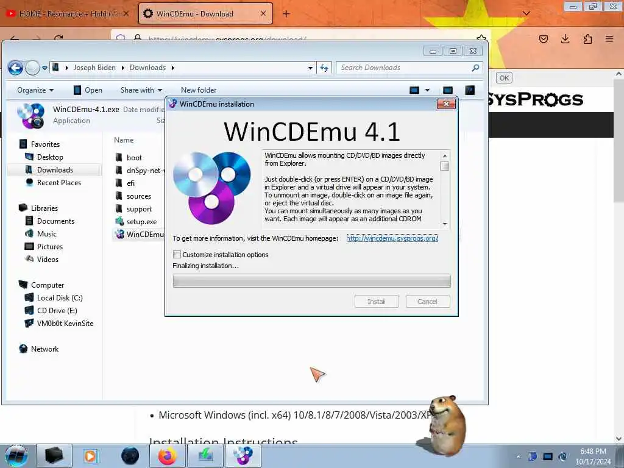
Task: Click Explorer's Forward navigation arrow
Action: (x=32, y=68)
